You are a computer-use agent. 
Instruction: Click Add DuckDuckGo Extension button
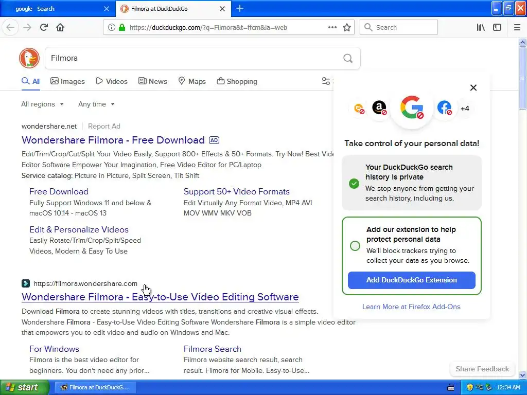411,280
